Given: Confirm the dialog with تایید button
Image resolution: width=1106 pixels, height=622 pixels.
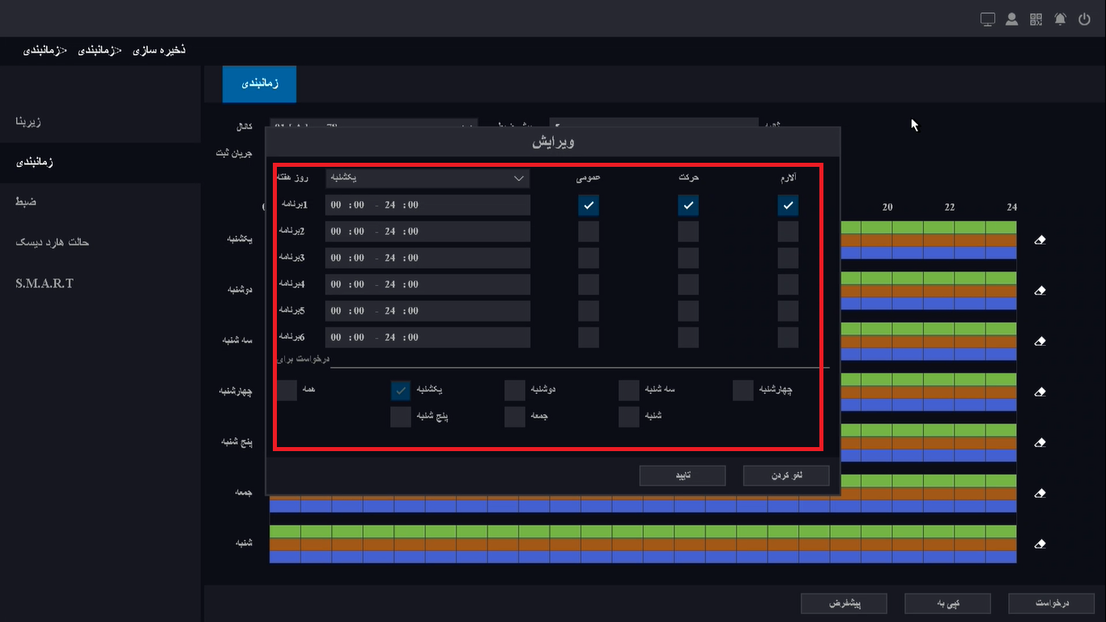Looking at the screenshot, I should click(682, 475).
